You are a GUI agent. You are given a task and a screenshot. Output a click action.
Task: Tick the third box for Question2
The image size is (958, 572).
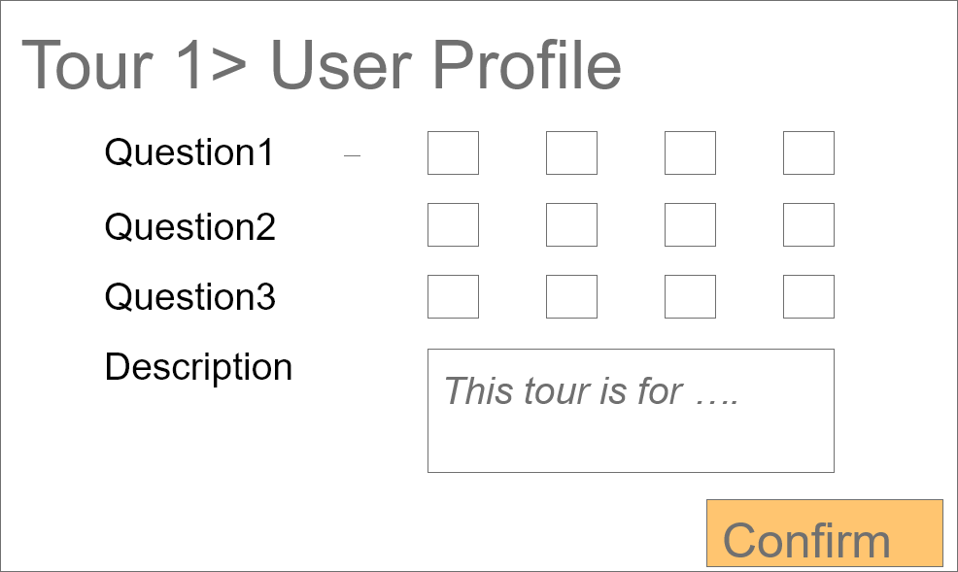pyautogui.click(x=690, y=225)
